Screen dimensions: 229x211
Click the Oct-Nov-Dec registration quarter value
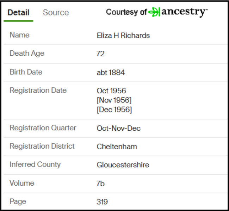coord(119,128)
